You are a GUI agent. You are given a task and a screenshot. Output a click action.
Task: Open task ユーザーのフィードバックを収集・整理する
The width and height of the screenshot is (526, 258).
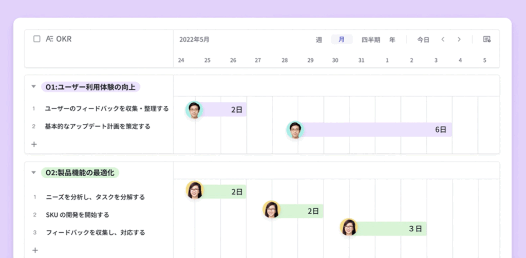107,109
